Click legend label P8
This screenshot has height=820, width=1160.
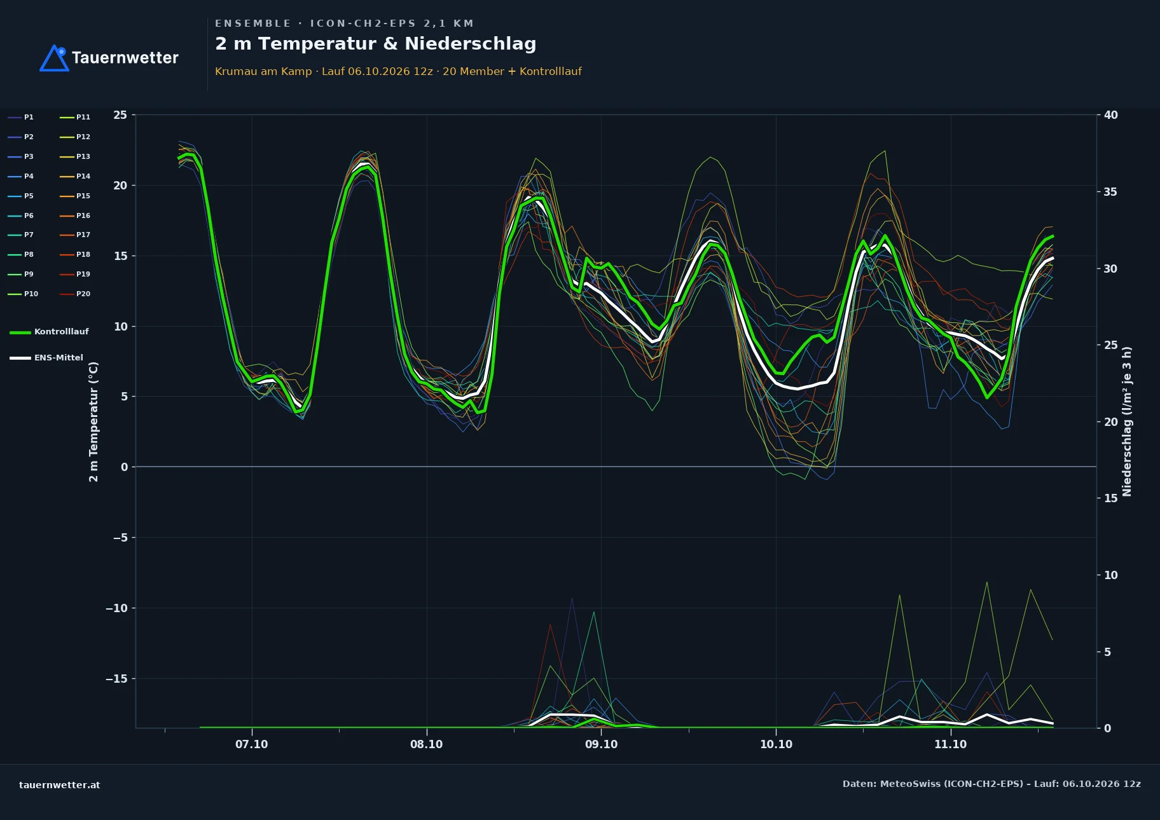coord(20,254)
